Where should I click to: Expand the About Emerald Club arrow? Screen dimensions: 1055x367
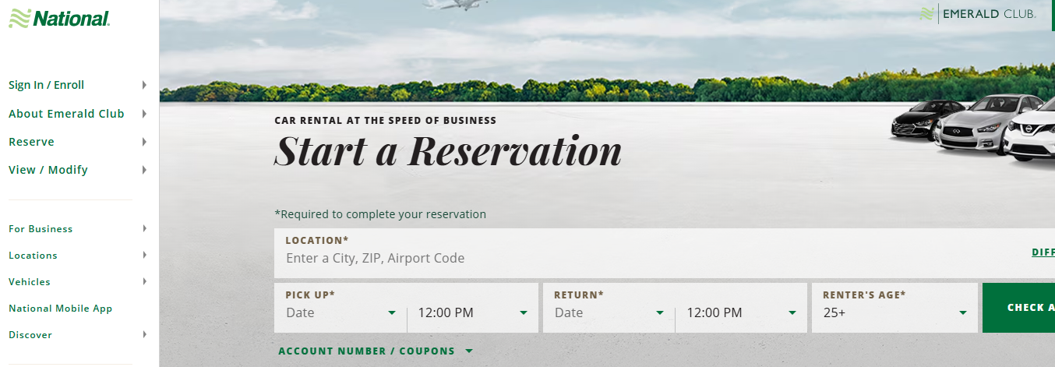145,114
